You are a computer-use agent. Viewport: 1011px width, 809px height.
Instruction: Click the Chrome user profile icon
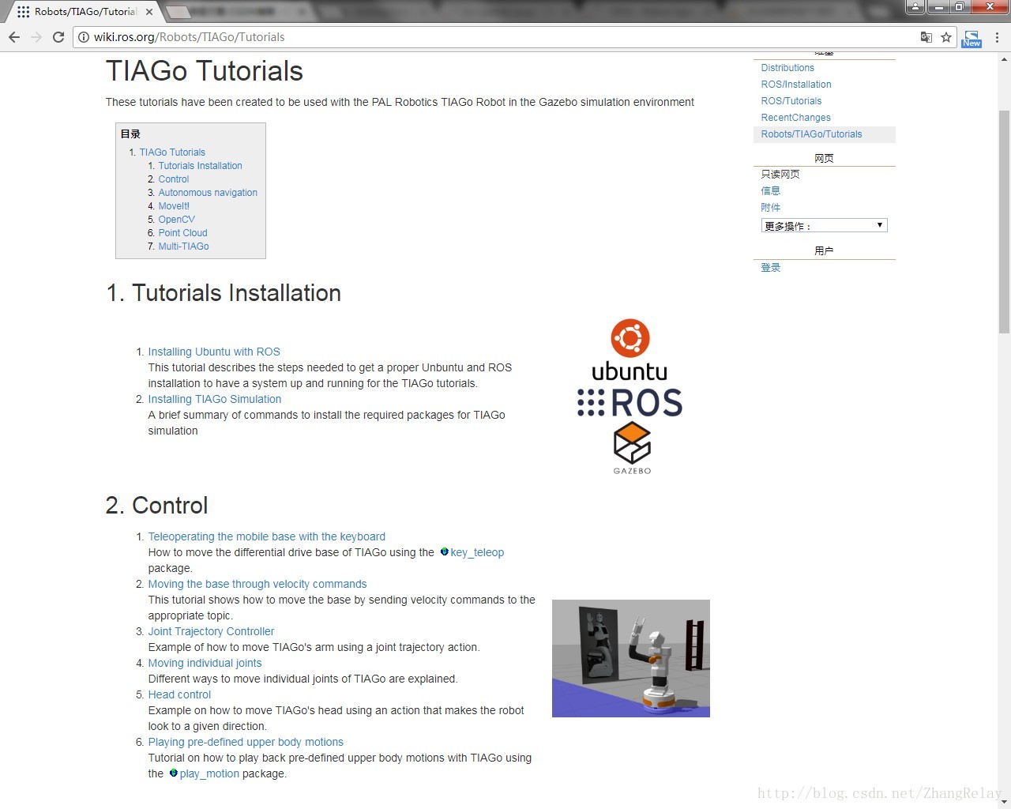tap(915, 7)
